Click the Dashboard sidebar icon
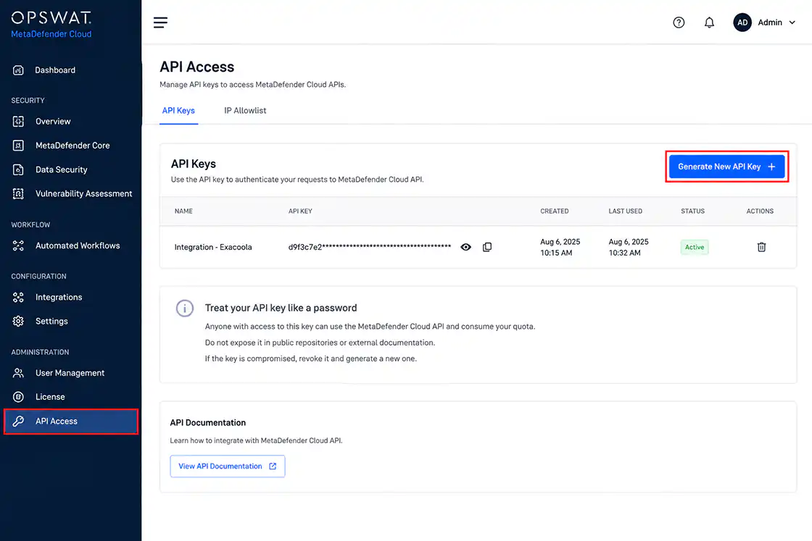The image size is (812, 541). 18,70
